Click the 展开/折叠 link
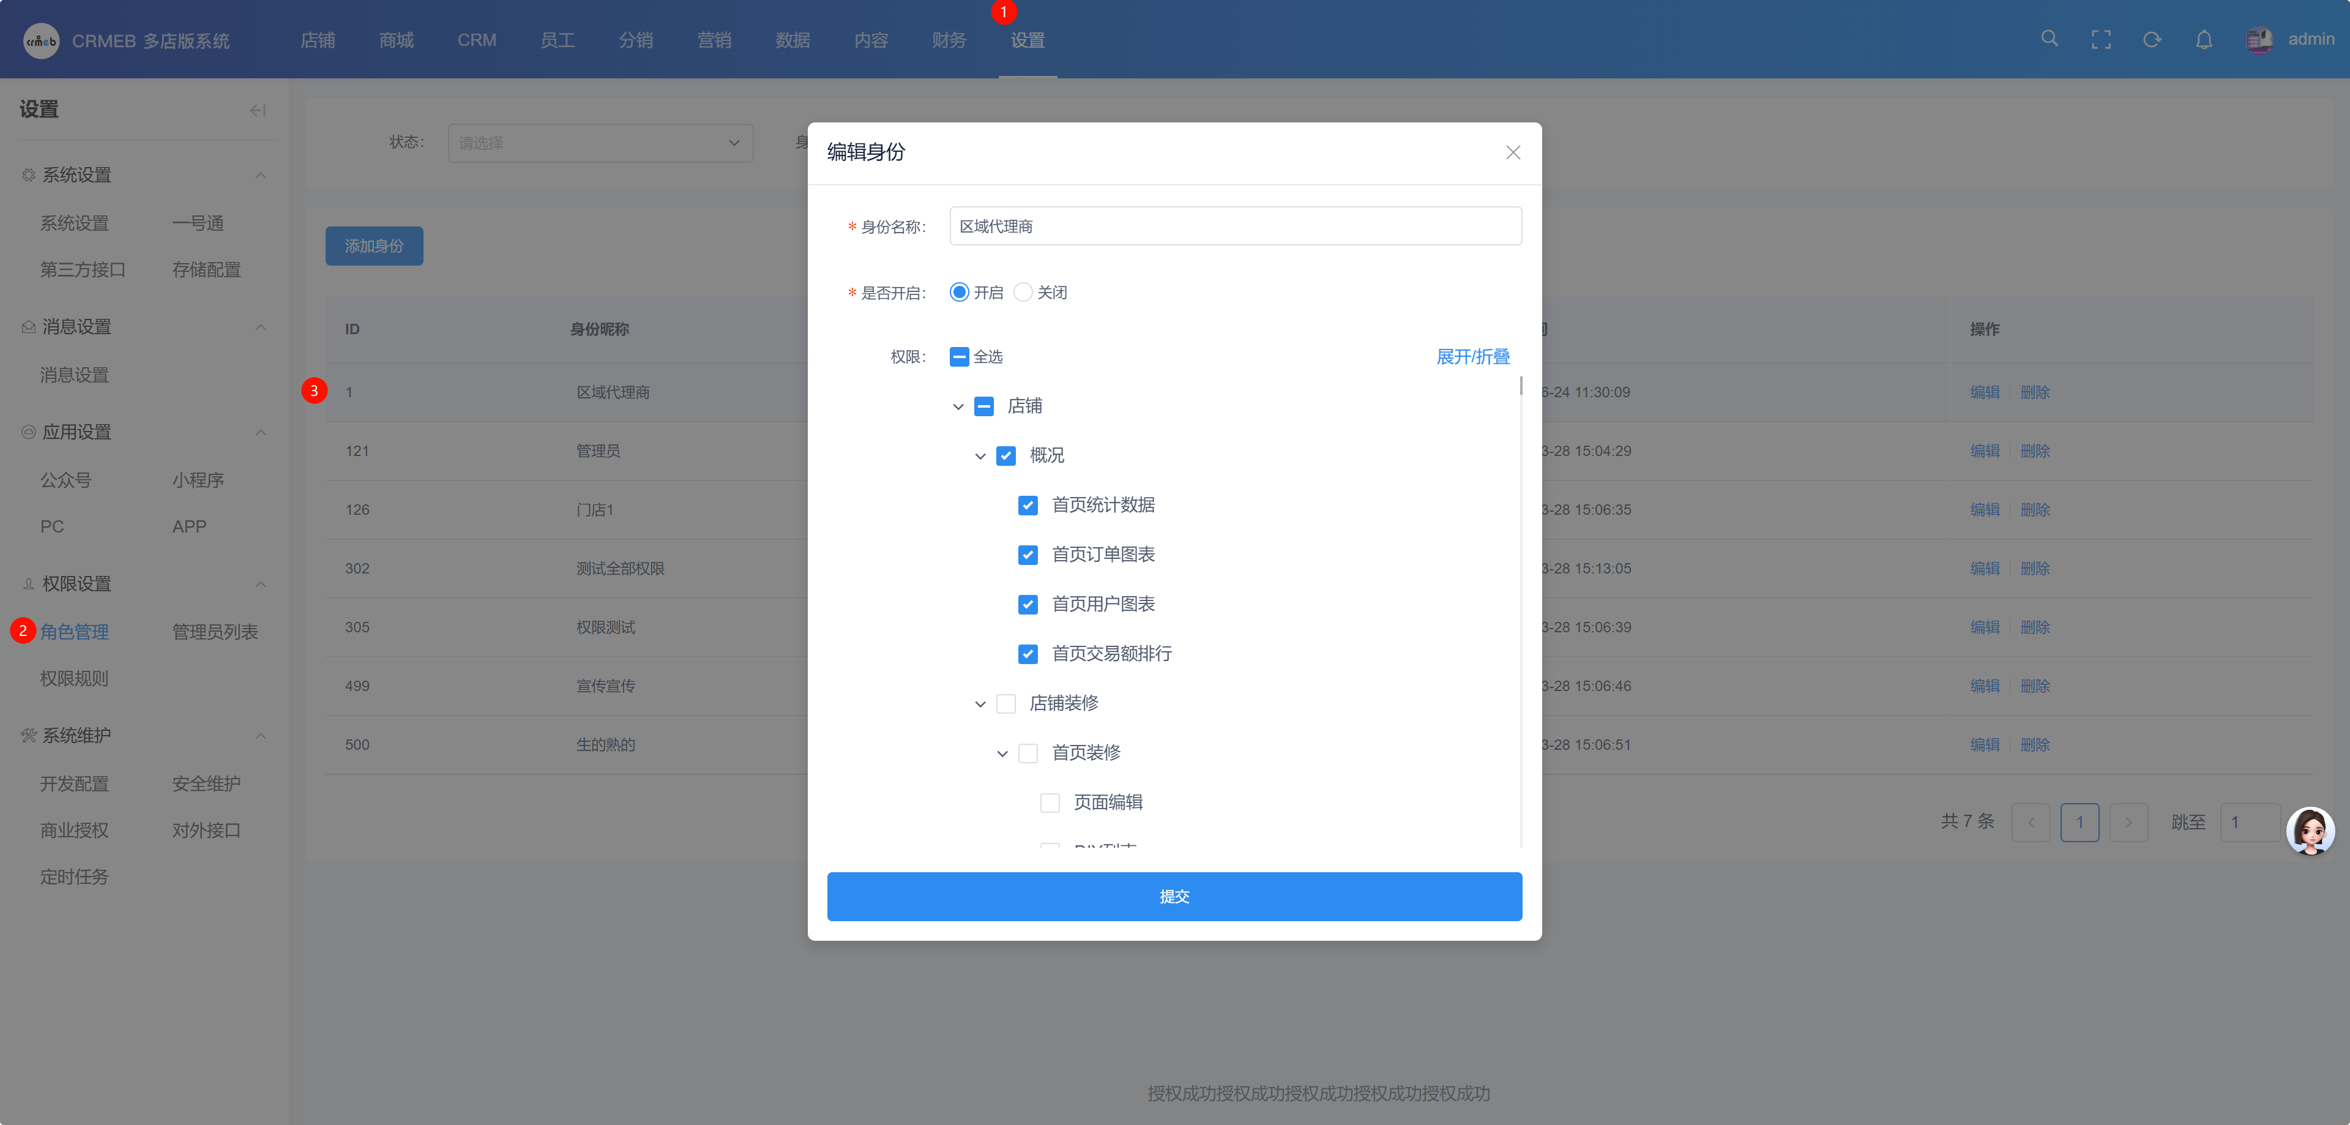The image size is (2350, 1125). click(x=1472, y=357)
